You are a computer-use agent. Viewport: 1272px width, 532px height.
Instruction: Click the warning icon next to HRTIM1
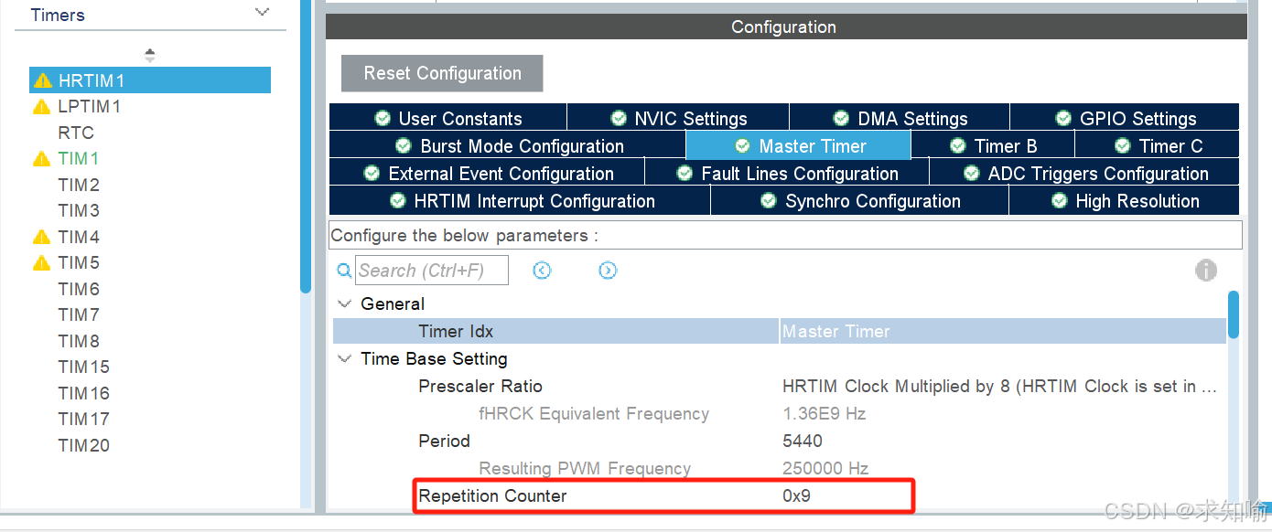coord(42,80)
